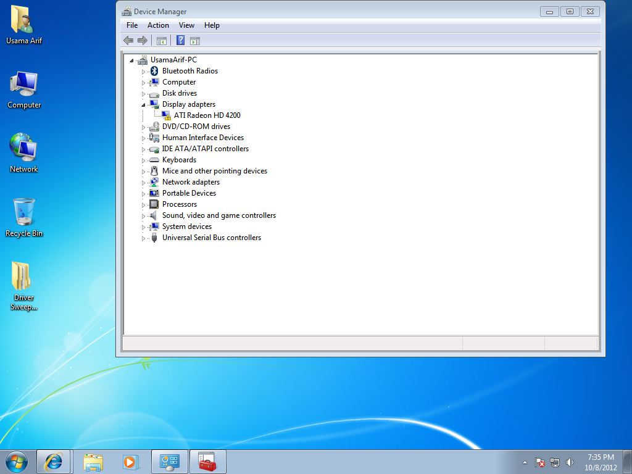Open the taskbar clock and date
Image resolution: width=632 pixels, height=474 pixels.
coord(601,462)
